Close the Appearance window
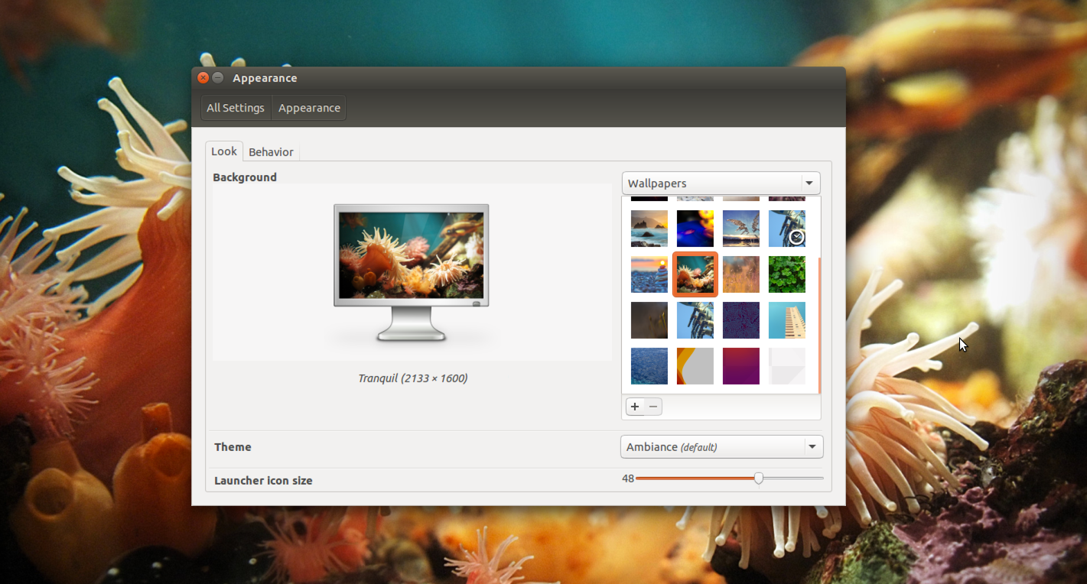The image size is (1087, 584). (x=203, y=78)
